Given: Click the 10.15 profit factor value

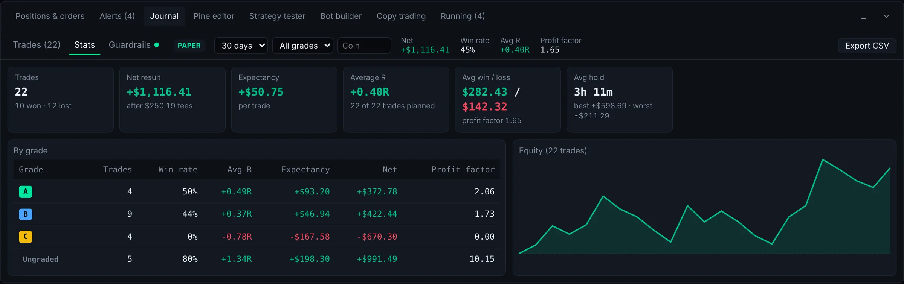Looking at the screenshot, I should 482,259.
